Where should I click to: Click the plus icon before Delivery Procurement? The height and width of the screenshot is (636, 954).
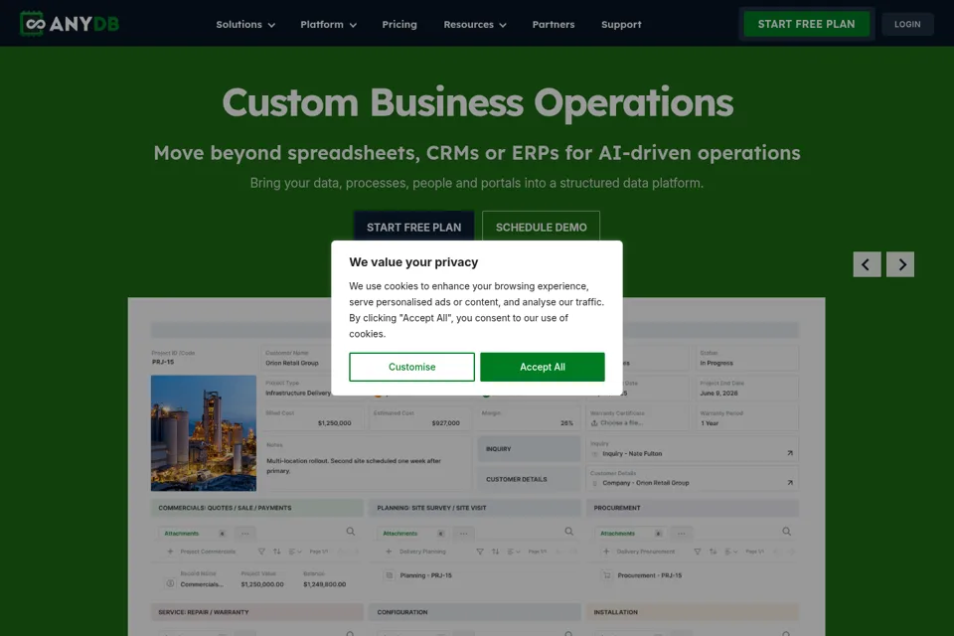coord(606,552)
